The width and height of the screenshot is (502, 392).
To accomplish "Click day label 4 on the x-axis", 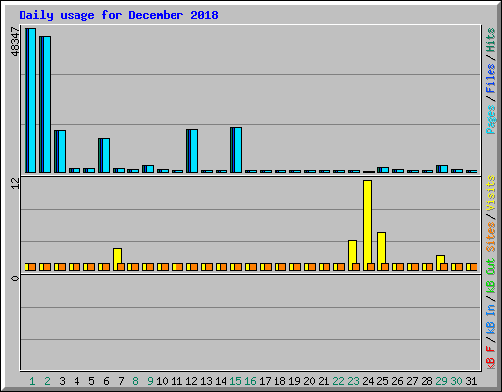I will [x=76, y=381].
